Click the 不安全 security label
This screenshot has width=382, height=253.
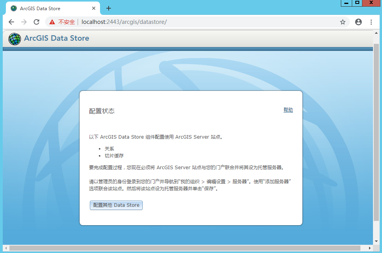[x=67, y=22]
